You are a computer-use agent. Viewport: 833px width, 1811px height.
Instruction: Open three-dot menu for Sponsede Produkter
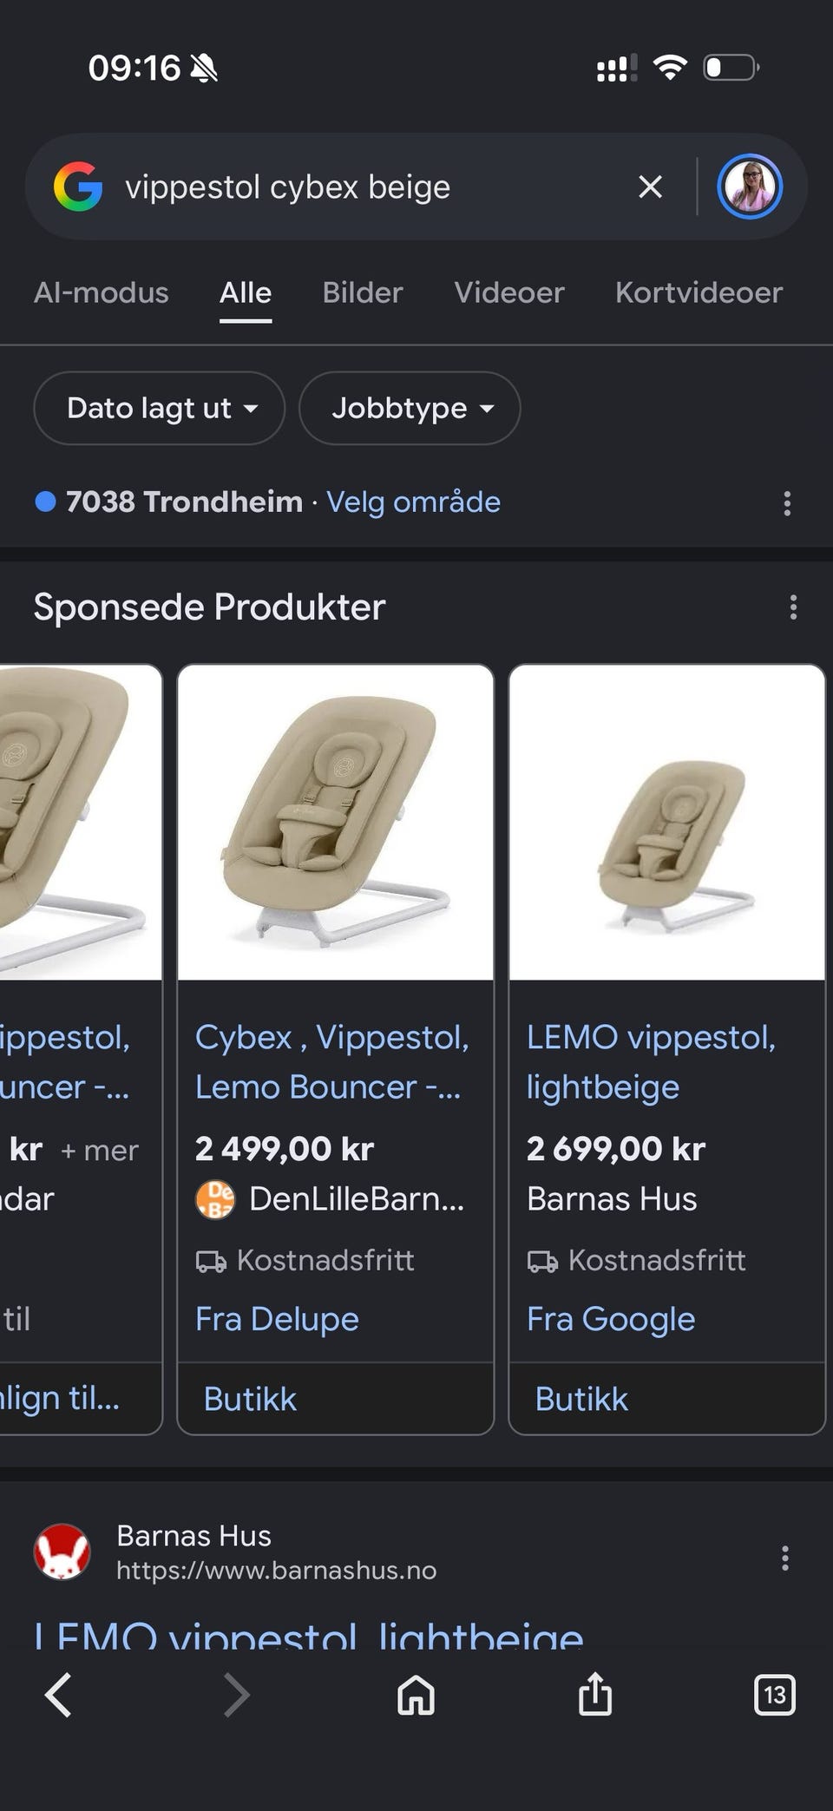[x=793, y=607]
